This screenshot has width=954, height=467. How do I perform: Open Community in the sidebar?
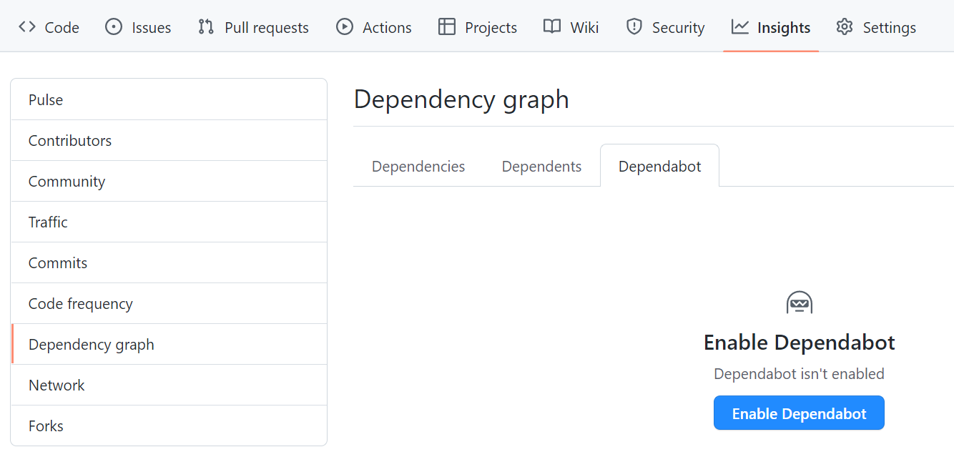[x=169, y=181]
